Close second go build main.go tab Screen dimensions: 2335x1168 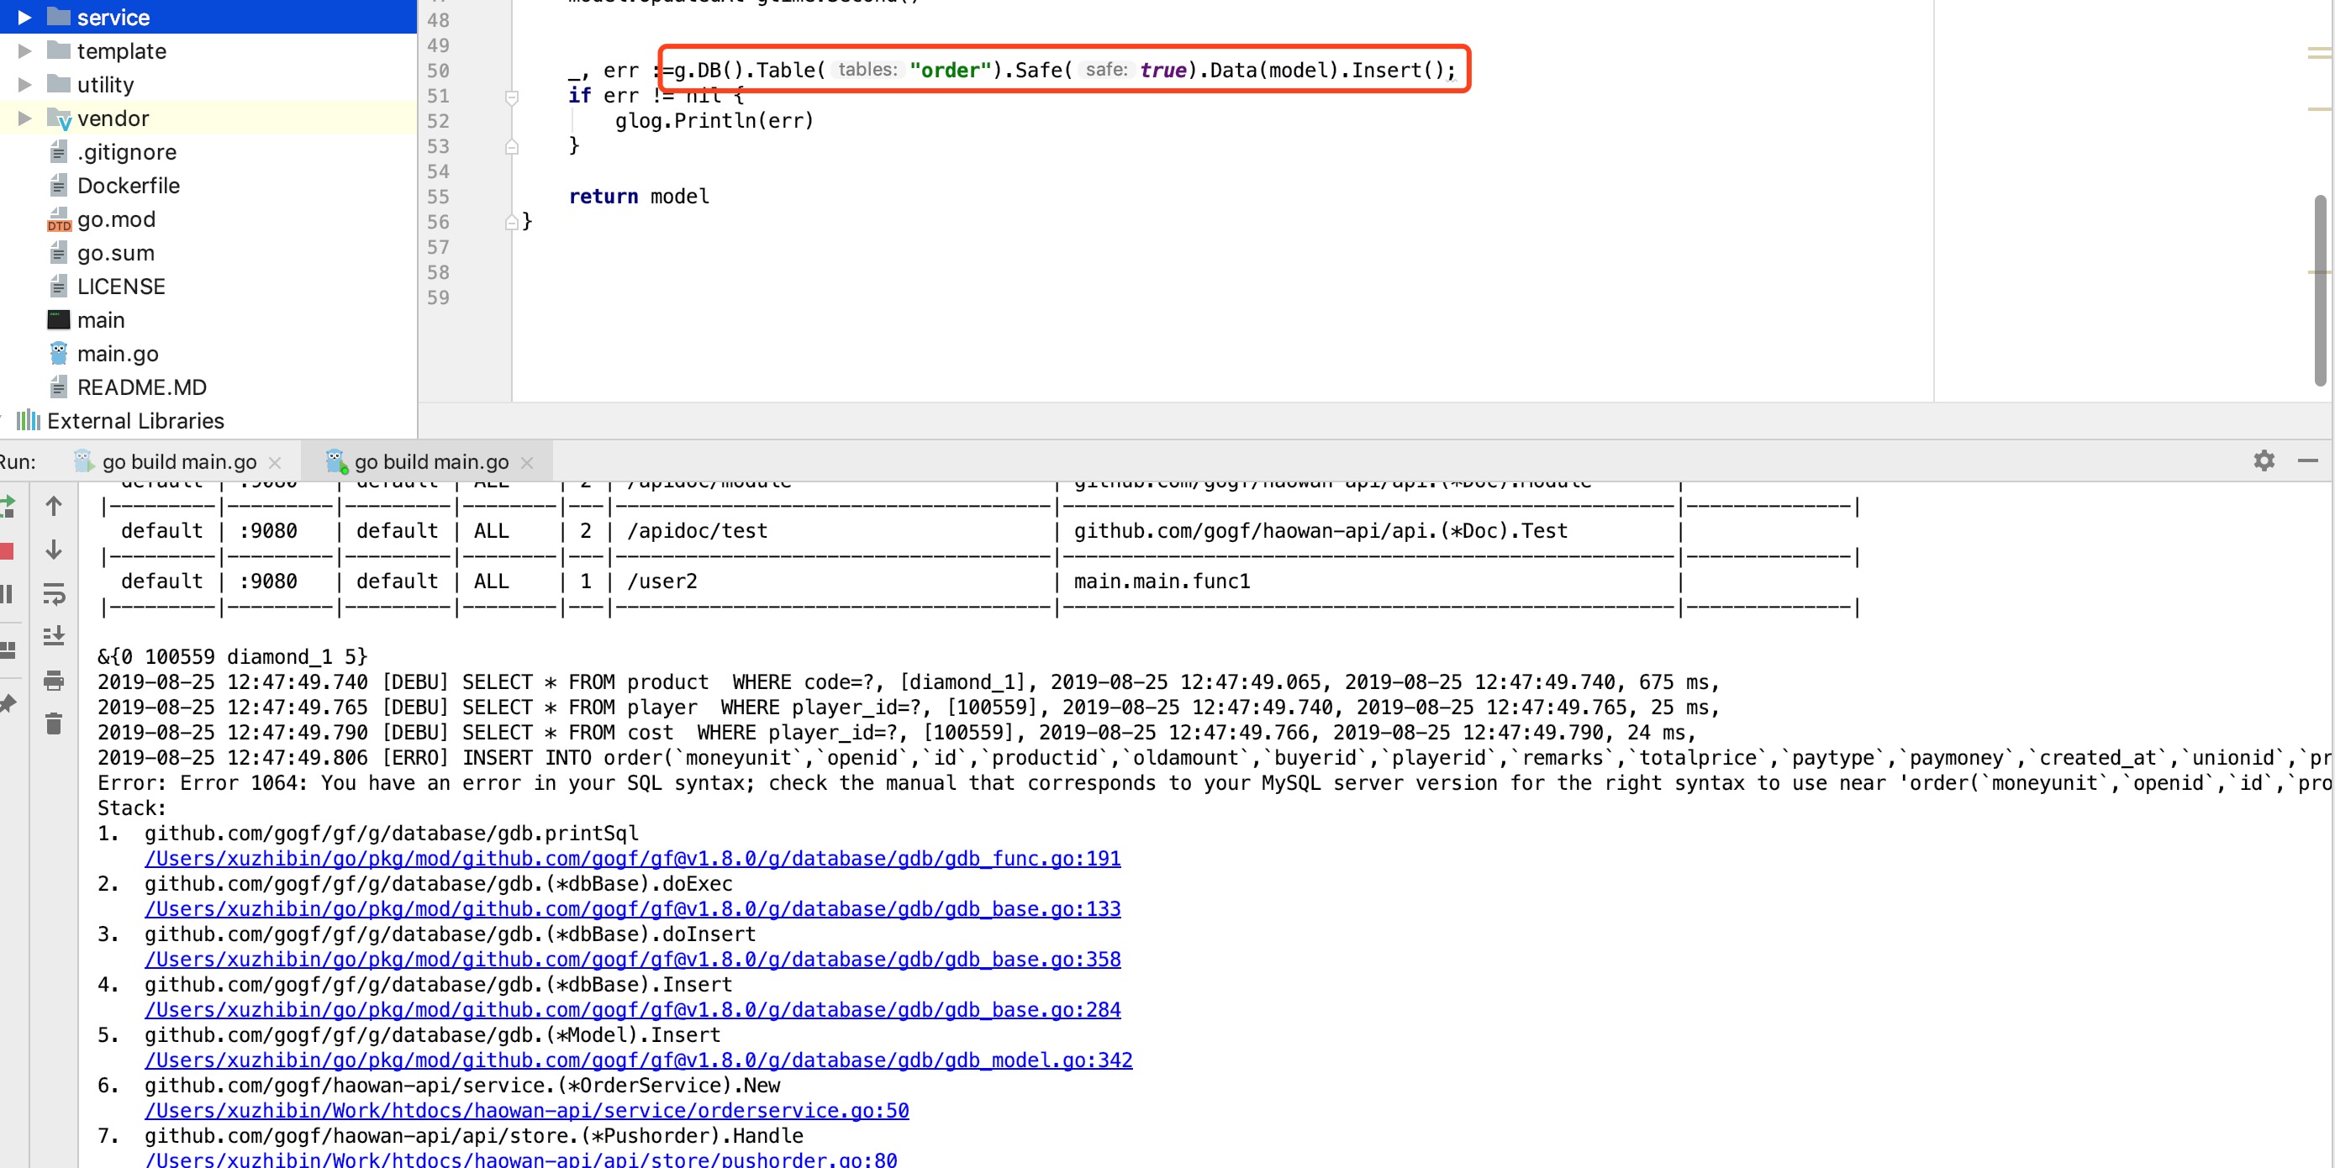[527, 462]
